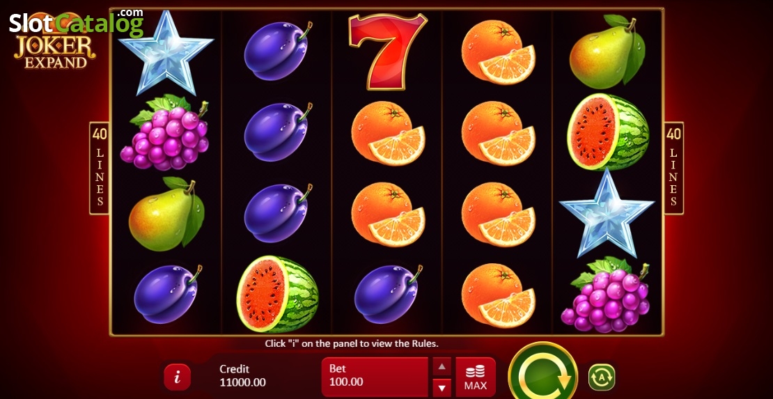This screenshot has width=773, height=399.
Task: Increase the bet with the up arrow
Action: pyautogui.click(x=442, y=366)
